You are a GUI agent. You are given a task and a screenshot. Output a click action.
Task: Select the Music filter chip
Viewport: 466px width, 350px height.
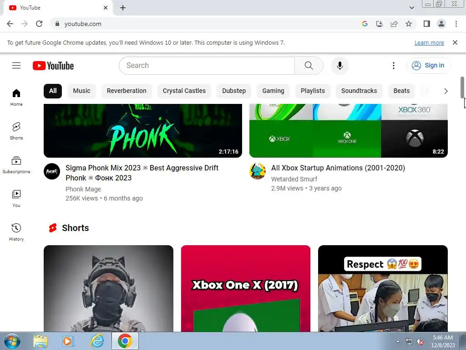(82, 91)
